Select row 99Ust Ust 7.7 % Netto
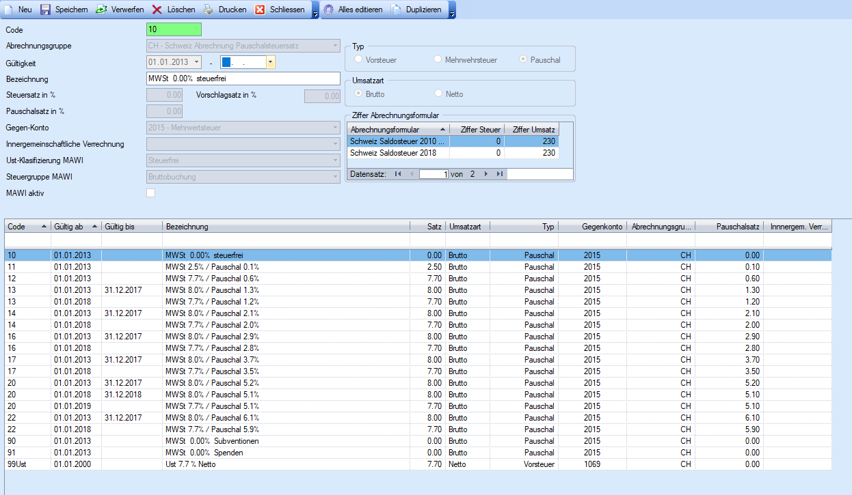Image resolution: width=852 pixels, height=495 pixels. [205, 464]
